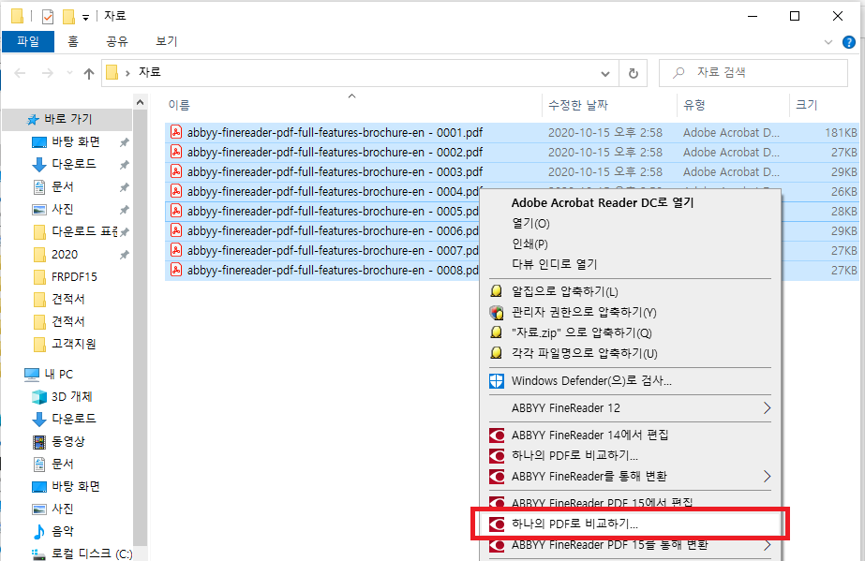Open 로컬 디스크 (C:) drive
The height and width of the screenshot is (561, 865).
92,554
